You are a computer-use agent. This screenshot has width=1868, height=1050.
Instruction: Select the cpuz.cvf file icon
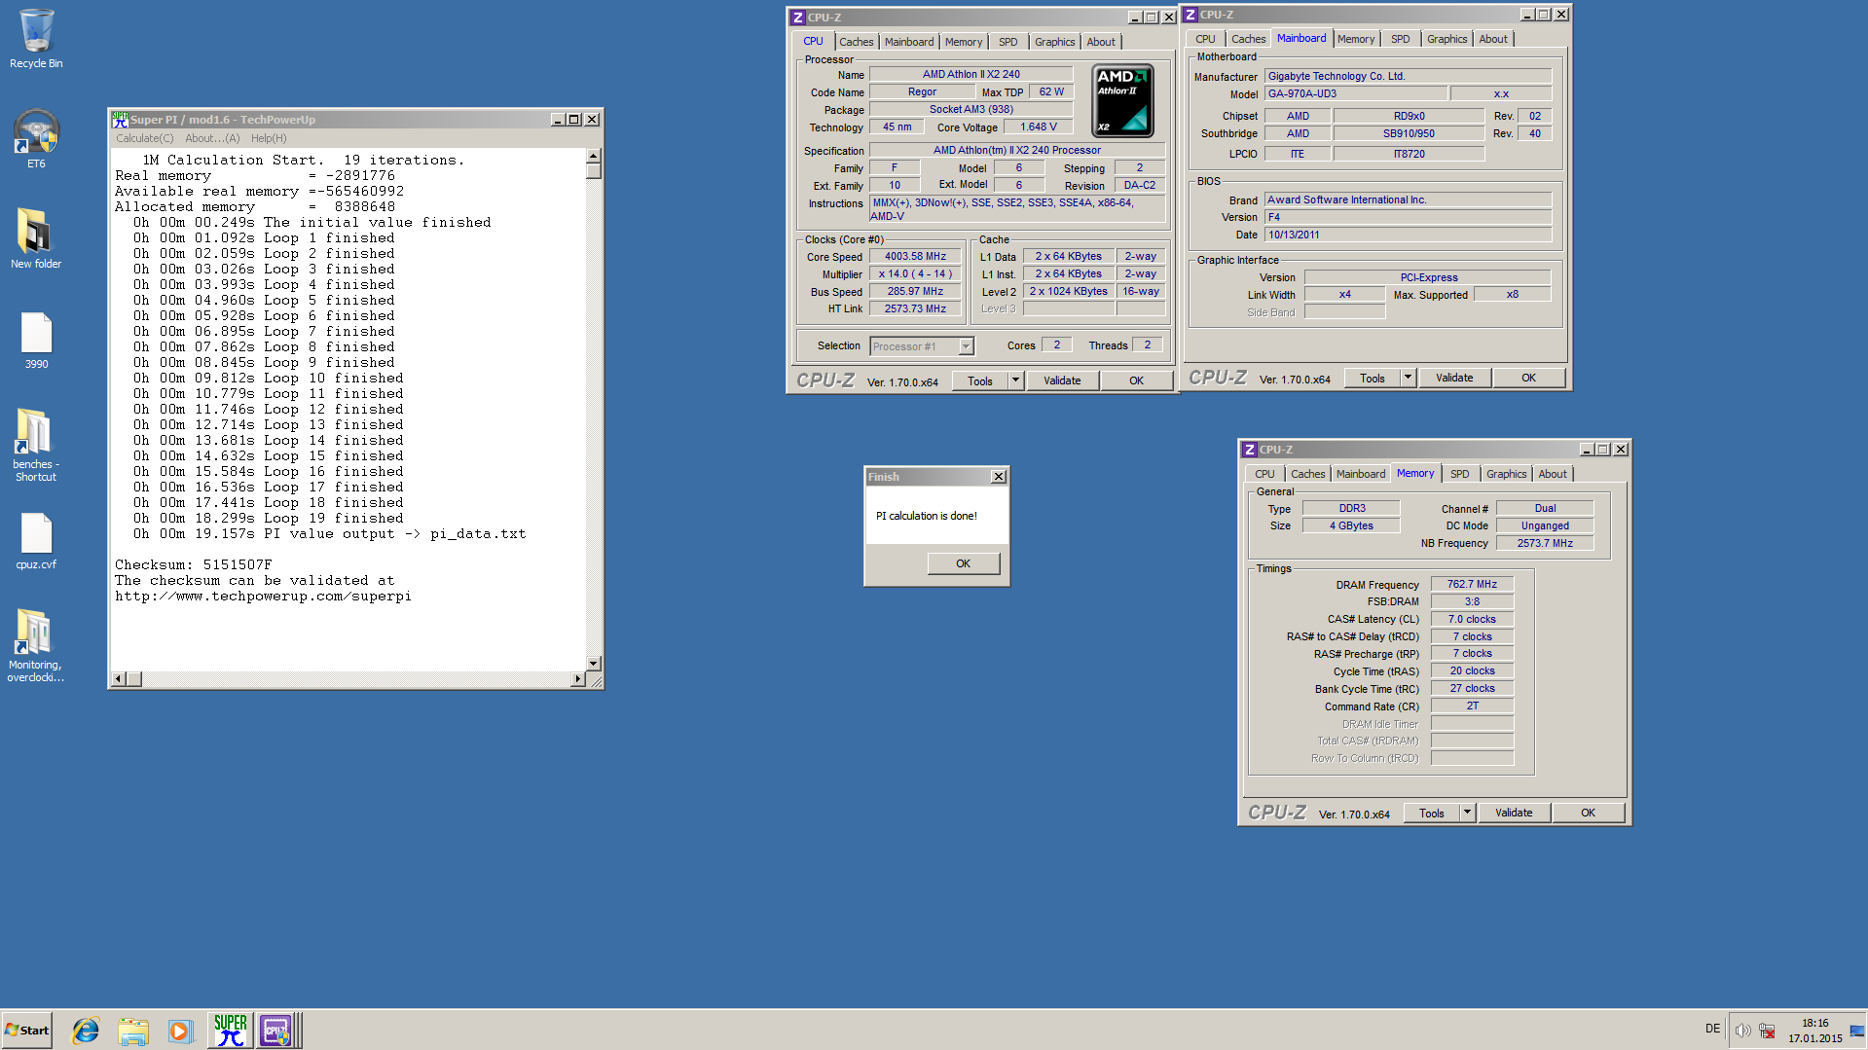point(36,541)
